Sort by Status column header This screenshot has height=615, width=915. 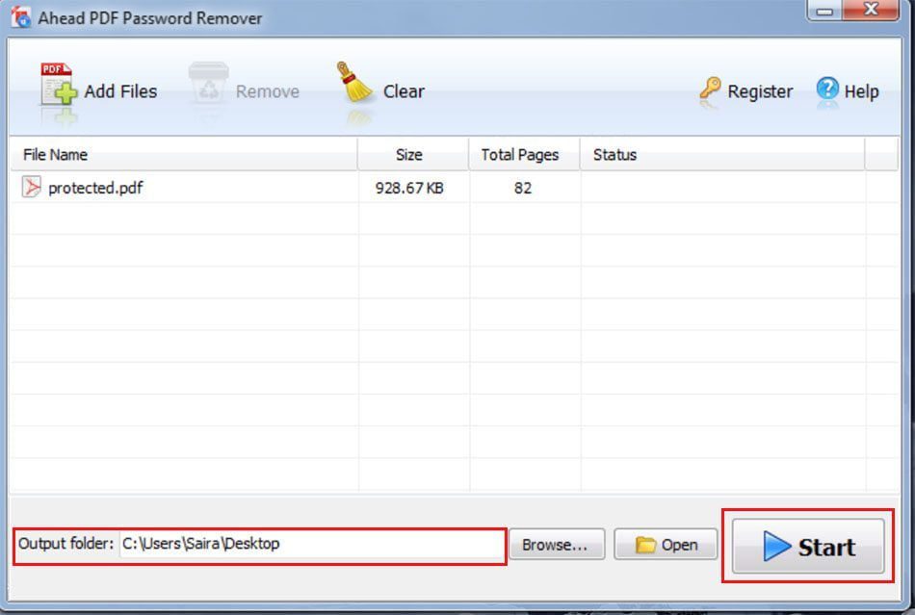[722, 155]
